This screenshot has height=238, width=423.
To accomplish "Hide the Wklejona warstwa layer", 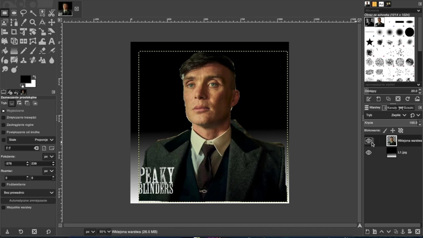I will [x=368, y=141].
